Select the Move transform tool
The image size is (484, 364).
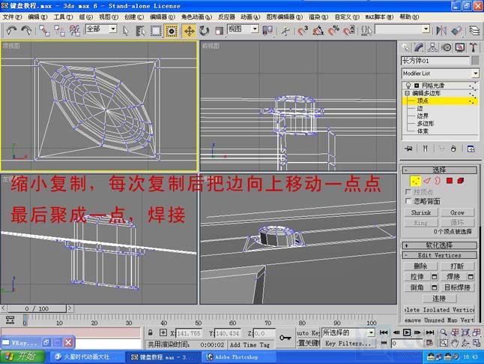coord(188,31)
